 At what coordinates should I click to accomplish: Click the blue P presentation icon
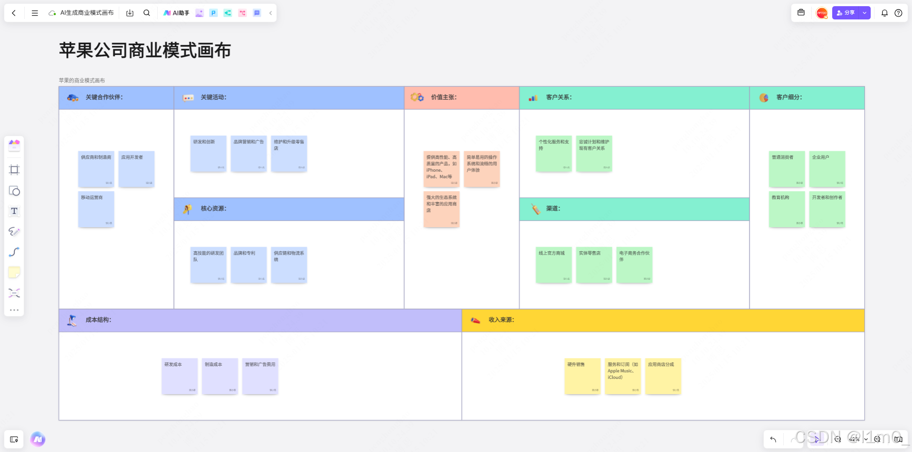[214, 13]
